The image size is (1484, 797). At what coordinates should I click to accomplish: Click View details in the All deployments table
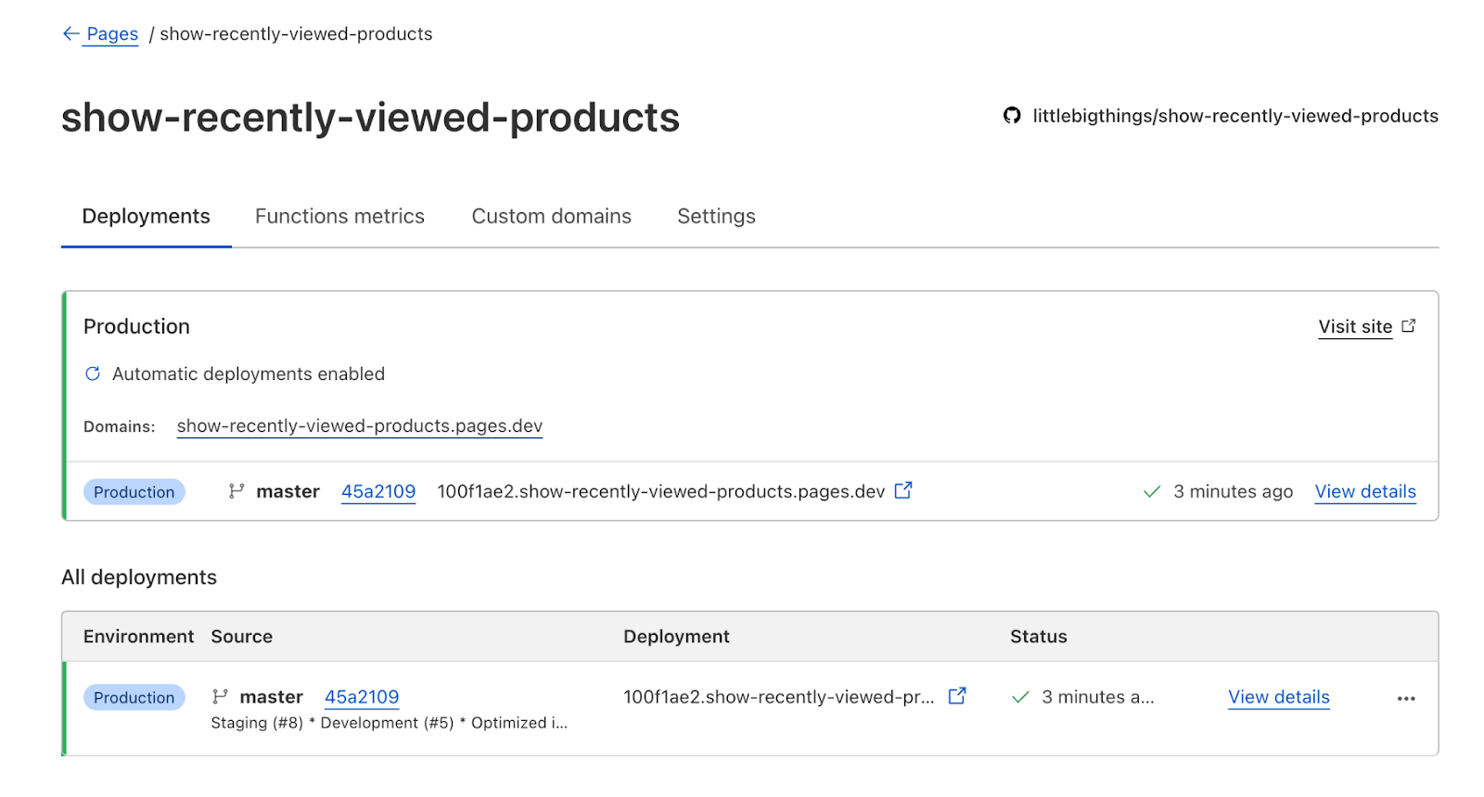[x=1279, y=697]
